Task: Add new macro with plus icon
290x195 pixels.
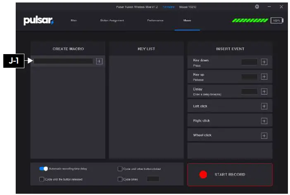Action: [99, 61]
